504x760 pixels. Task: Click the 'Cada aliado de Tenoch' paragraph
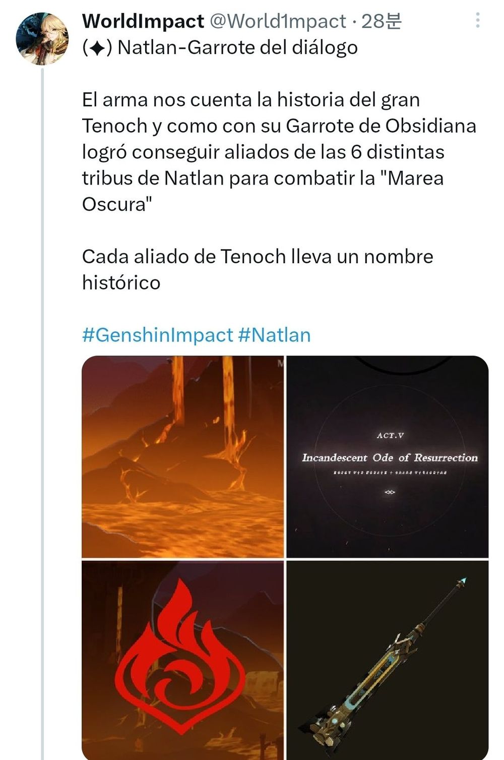[258, 269]
